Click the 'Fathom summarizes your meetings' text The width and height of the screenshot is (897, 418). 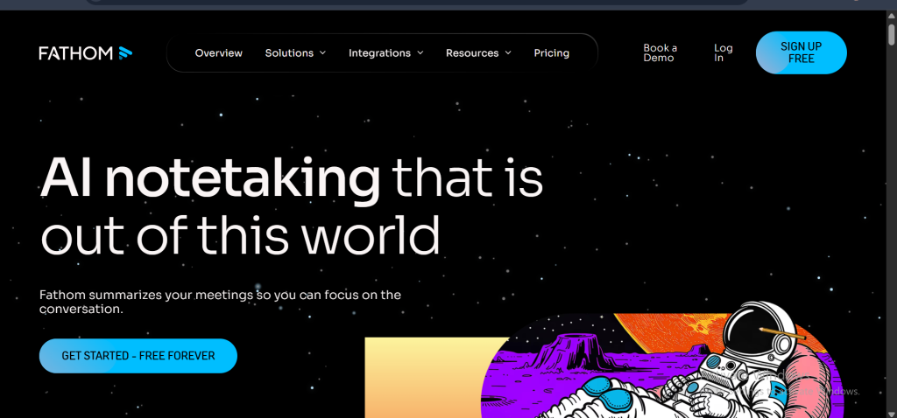coord(220,302)
